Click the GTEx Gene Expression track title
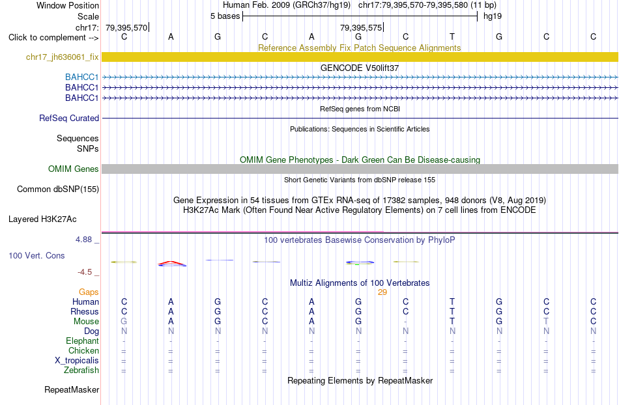This screenshot has width=619, height=405. coord(360,200)
